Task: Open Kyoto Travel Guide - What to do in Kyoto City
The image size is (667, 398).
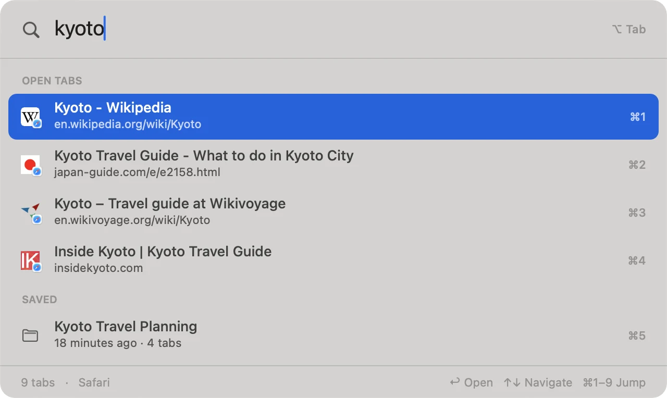Action: 333,165
